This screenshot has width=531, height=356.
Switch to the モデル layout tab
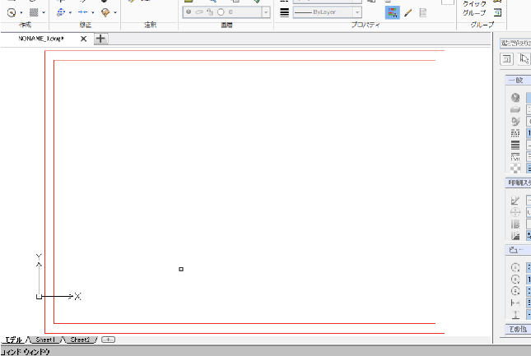pyautogui.click(x=13, y=340)
